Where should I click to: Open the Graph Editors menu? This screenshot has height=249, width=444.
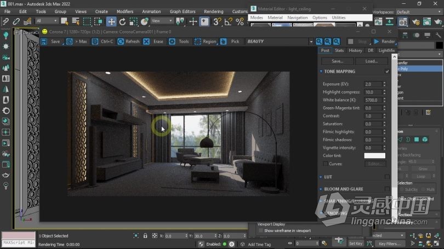pyautogui.click(x=183, y=11)
